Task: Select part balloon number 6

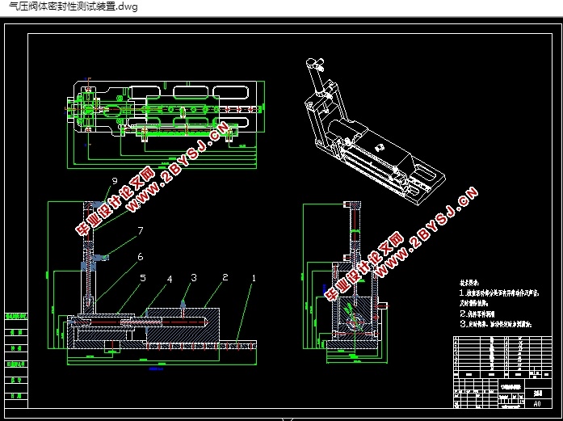Action: click(x=140, y=257)
